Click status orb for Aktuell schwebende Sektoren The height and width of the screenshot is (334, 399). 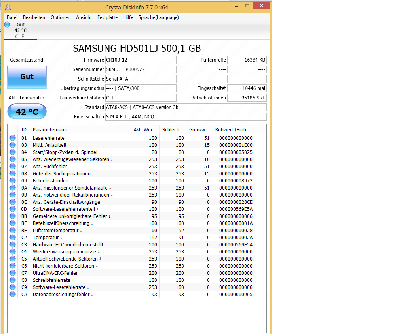tap(13, 259)
